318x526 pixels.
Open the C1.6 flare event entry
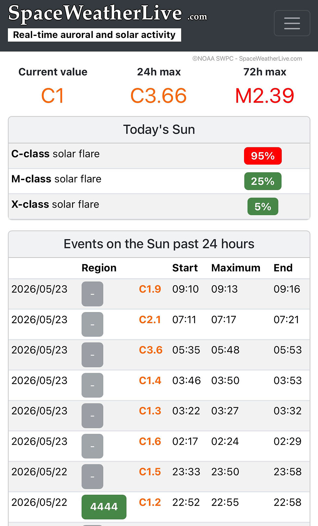point(150,441)
